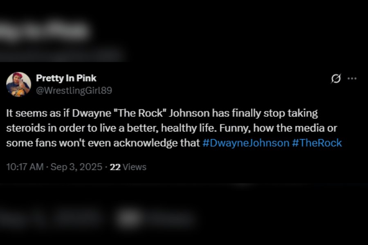The image size is (368, 245).
Task: Click the tweet text about Dwayne Johnson
Action: 174,128
